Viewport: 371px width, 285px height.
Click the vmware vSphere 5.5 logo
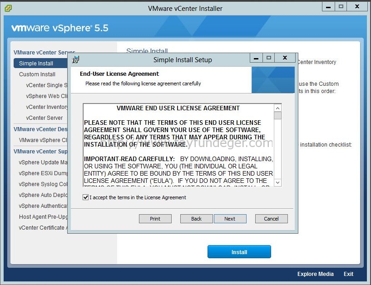[60, 28]
